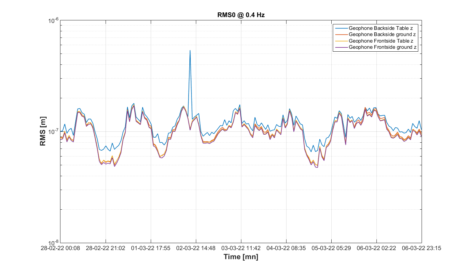466x273 pixels.
Task: Click the x-axis label 'Time [mn]'
Action: [241, 257]
